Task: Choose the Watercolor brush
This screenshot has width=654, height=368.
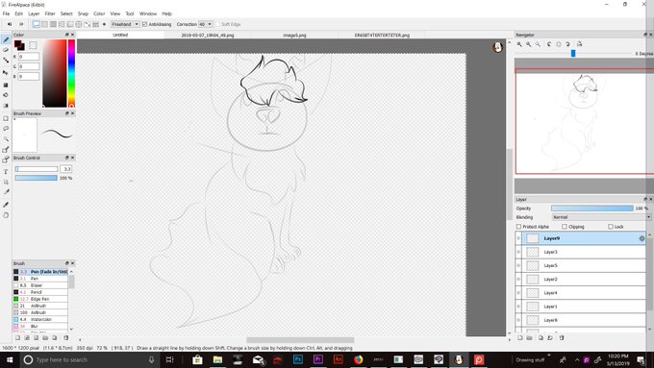Action: click(40, 319)
